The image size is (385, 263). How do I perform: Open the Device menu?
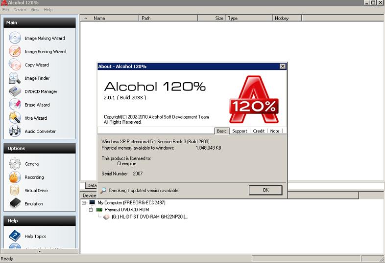(x=20, y=10)
